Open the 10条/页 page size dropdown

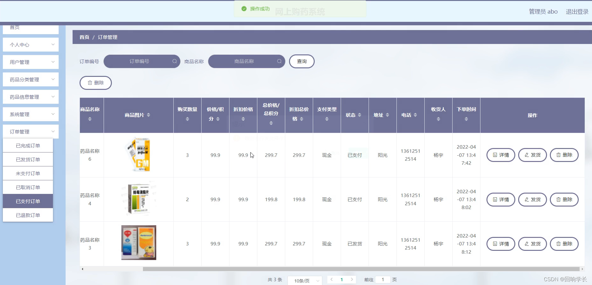[x=304, y=281]
